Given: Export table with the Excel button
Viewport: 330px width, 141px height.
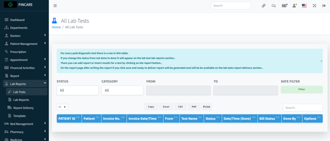Looking at the screenshot, I should pyautogui.click(x=166, y=107).
